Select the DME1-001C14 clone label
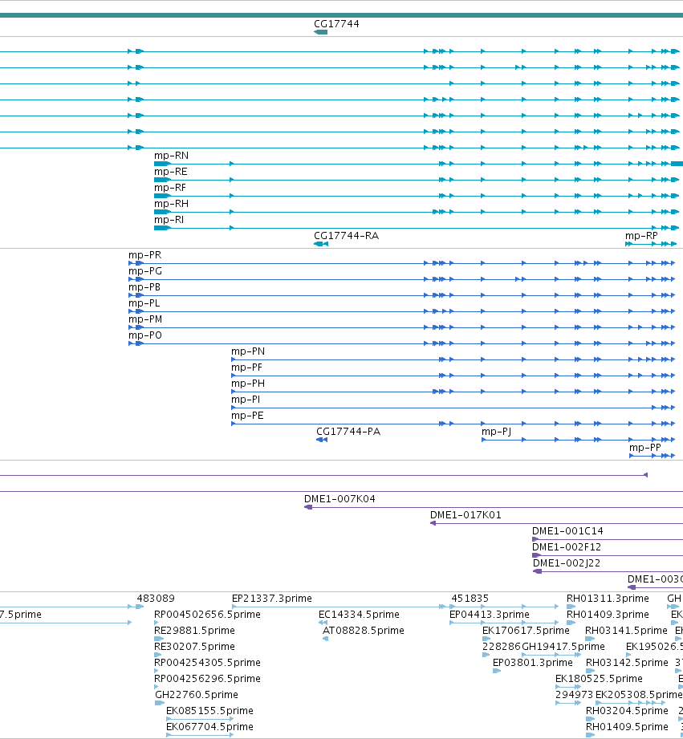Viewport: 683px width, 739px height. [567, 530]
